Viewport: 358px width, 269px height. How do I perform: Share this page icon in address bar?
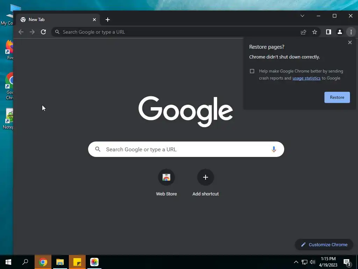tap(303, 32)
